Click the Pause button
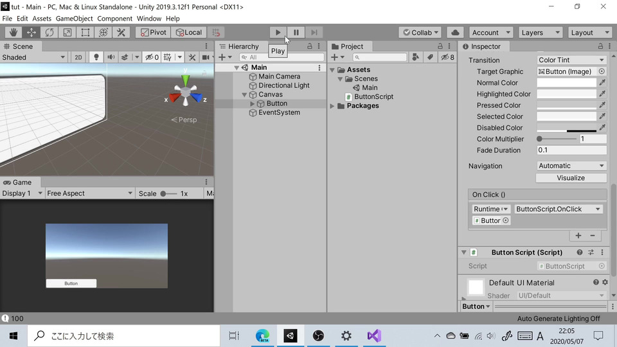 point(296,32)
